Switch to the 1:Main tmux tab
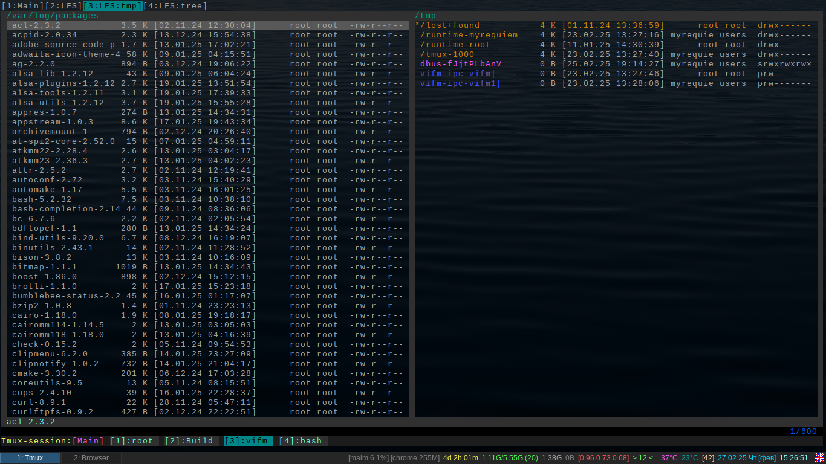826x464 pixels. [23, 6]
